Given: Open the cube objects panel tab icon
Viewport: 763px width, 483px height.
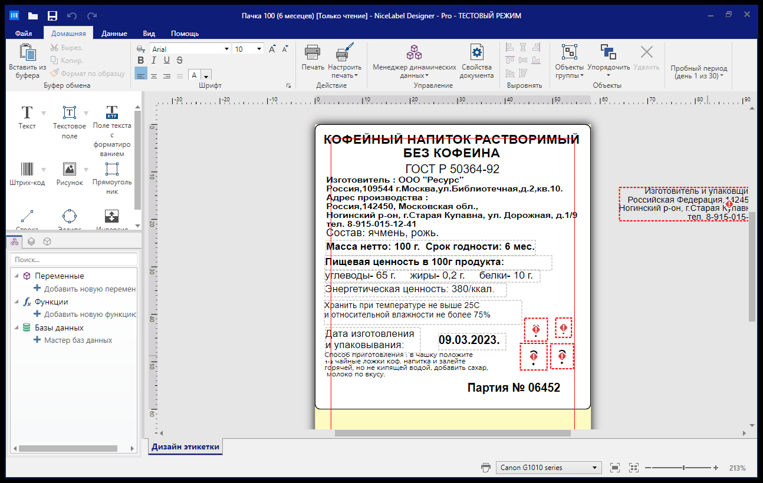Looking at the screenshot, I should [47, 241].
